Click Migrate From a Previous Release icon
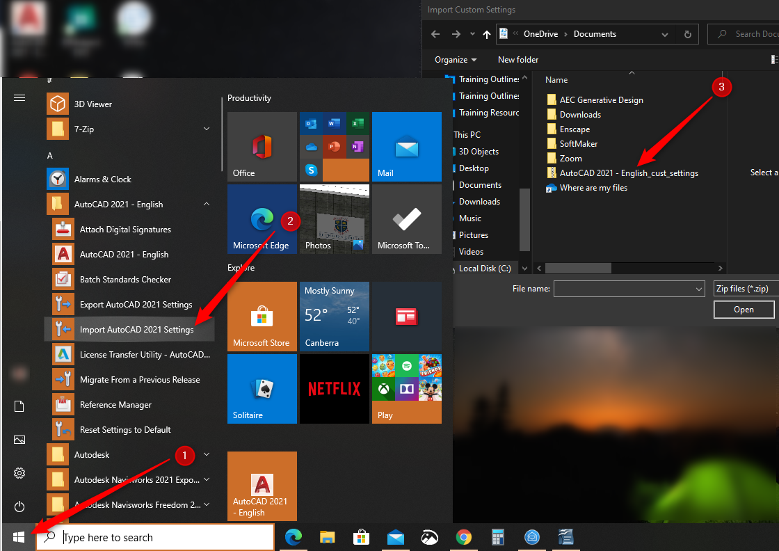The height and width of the screenshot is (551, 779). click(x=63, y=380)
